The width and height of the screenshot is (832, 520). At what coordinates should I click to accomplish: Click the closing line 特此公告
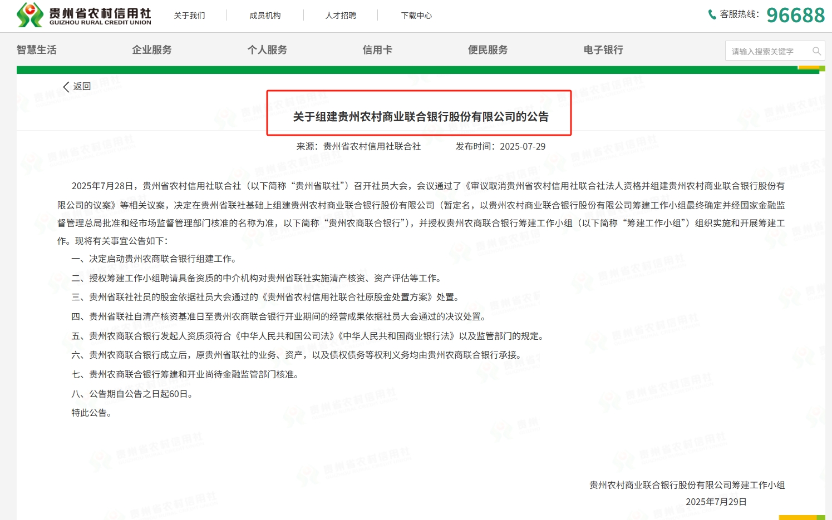(x=93, y=413)
